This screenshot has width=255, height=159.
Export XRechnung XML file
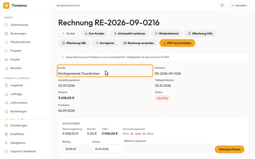(x=200, y=34)
